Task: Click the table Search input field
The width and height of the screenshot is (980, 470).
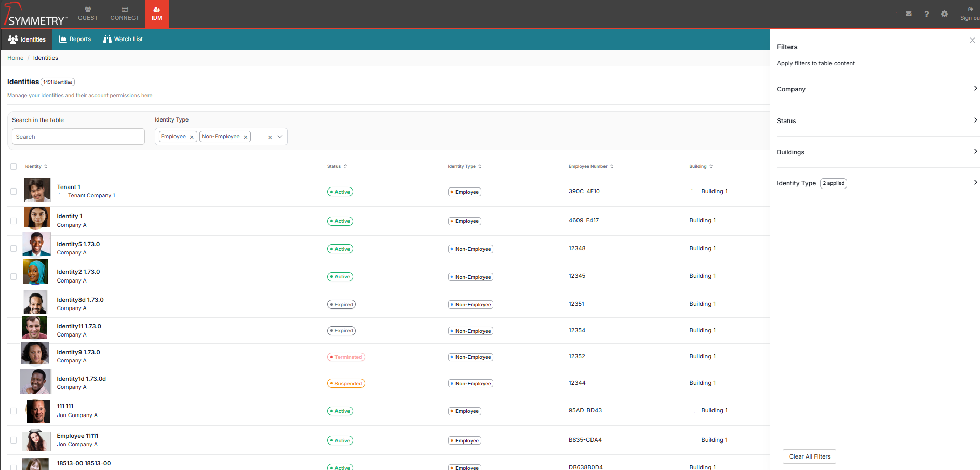Action: pos(78,137)
